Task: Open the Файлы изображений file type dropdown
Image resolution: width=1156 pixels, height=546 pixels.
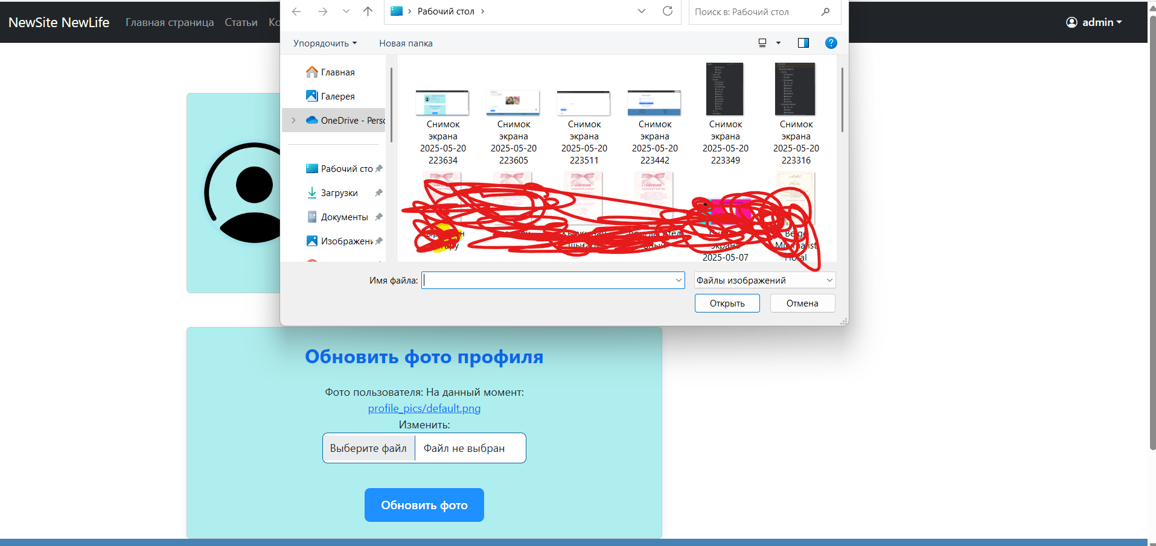Action: tap(764, 280)
